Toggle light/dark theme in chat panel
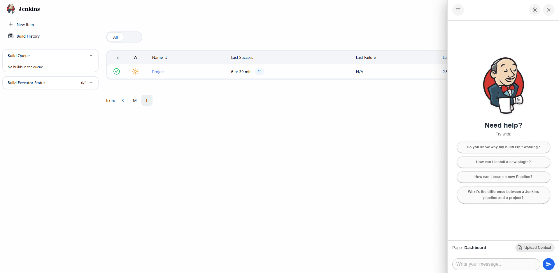Image resolution: width=559 pixels, height=273 pixels. point(535,10)
